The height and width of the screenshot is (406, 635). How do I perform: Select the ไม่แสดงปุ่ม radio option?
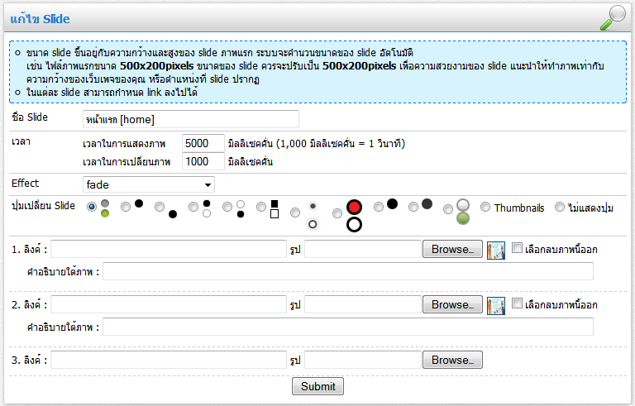tap(560, 208)
